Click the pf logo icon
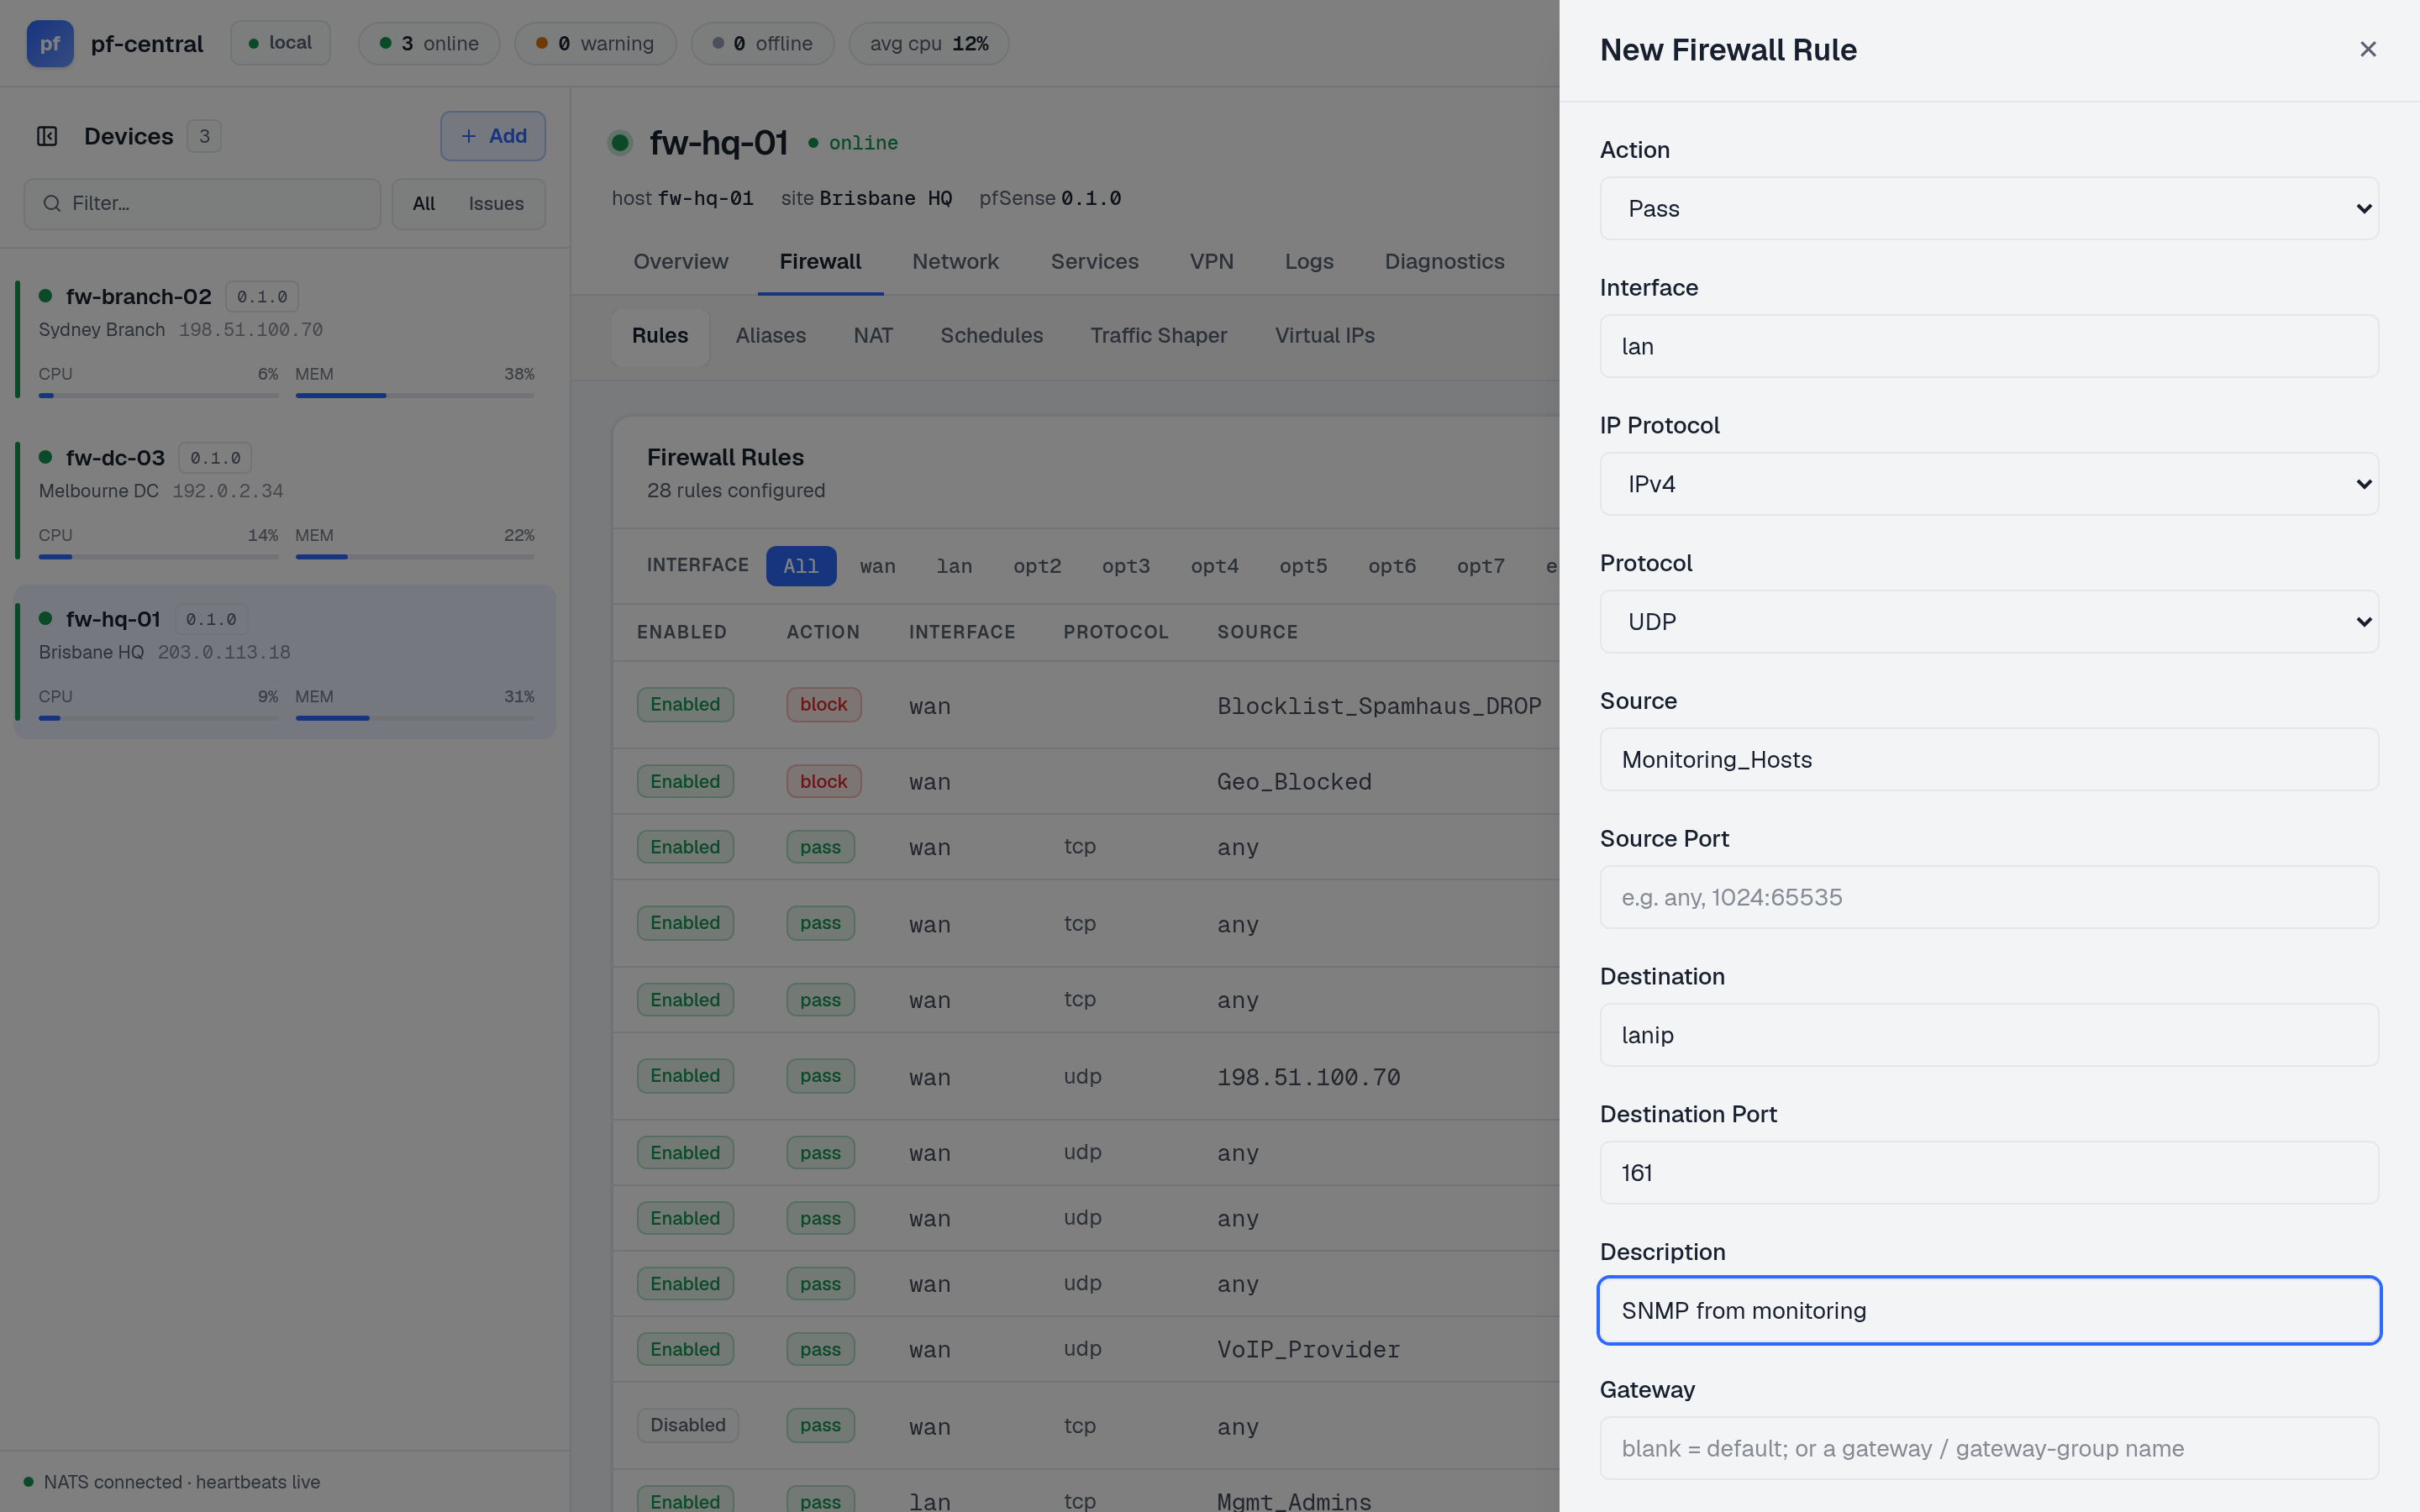2420x1512 pixels. (50, 44)
